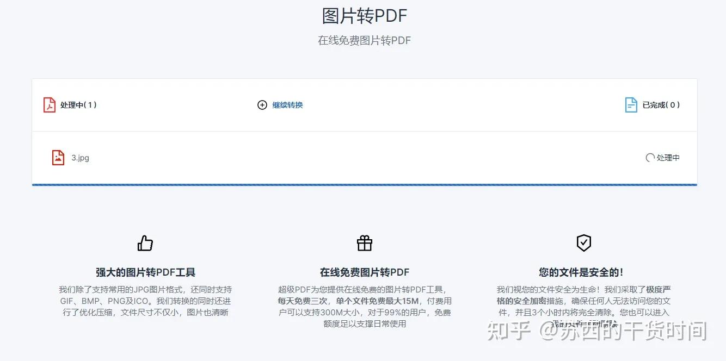This screenshot has height=361, width=726.
Task: Select the 3.jpg file entry
Action: click(79, 158)
